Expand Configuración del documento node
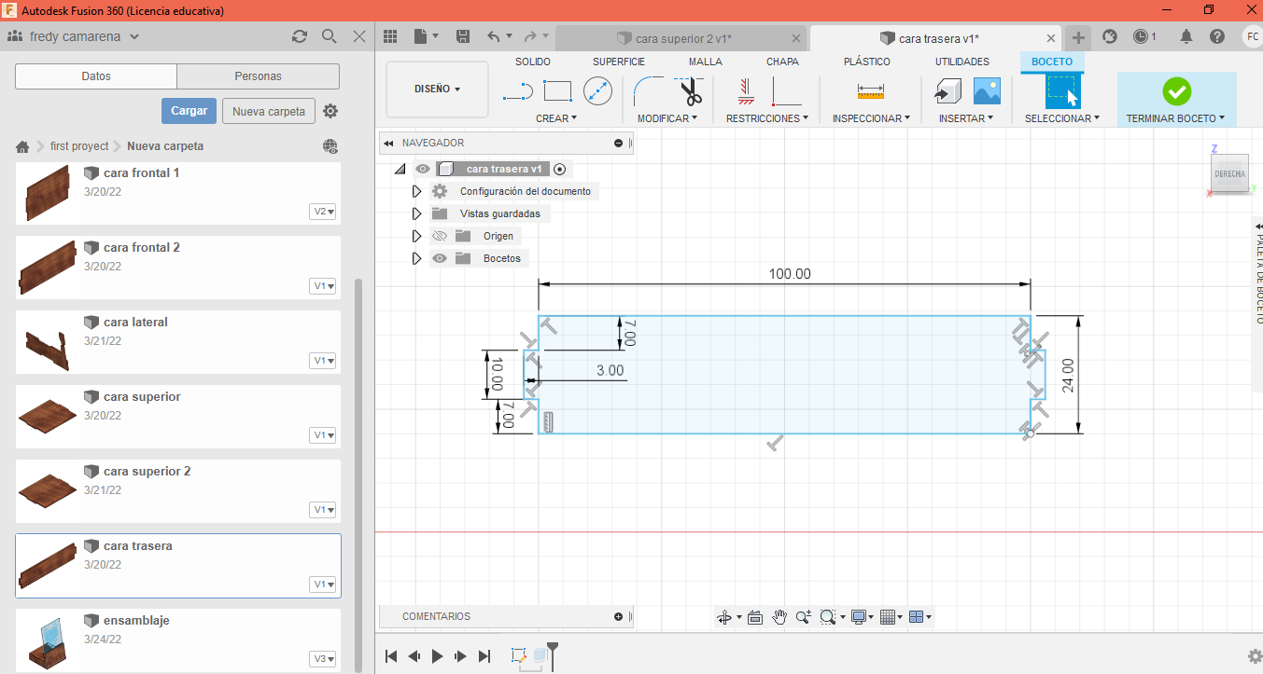 click(417, 191)
